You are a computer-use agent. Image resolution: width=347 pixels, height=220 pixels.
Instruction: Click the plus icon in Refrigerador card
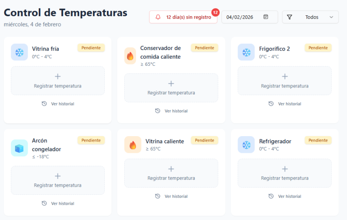click(285, 169)
